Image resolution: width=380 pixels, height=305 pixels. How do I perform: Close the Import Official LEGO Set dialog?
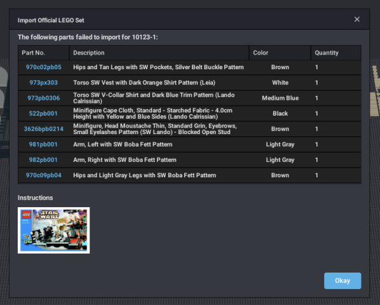click(356, 20)
